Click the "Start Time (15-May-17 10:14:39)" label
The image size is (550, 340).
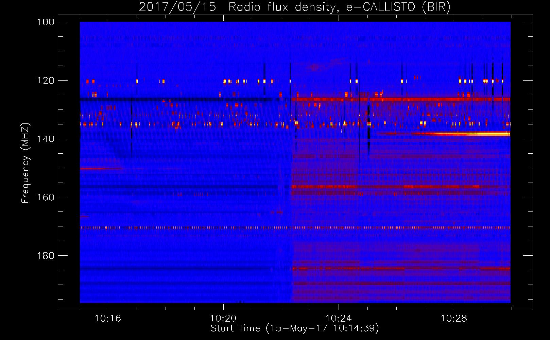pyautogui.click(x=295, y=328)
